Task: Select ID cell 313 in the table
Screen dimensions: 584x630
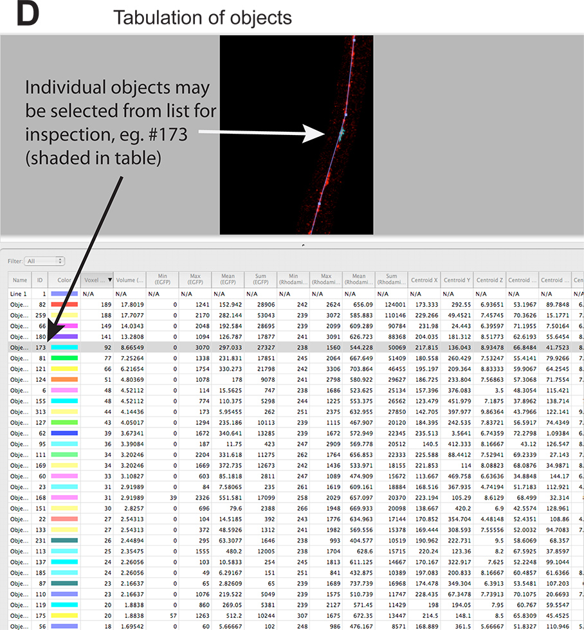Action: click(41, 412)
